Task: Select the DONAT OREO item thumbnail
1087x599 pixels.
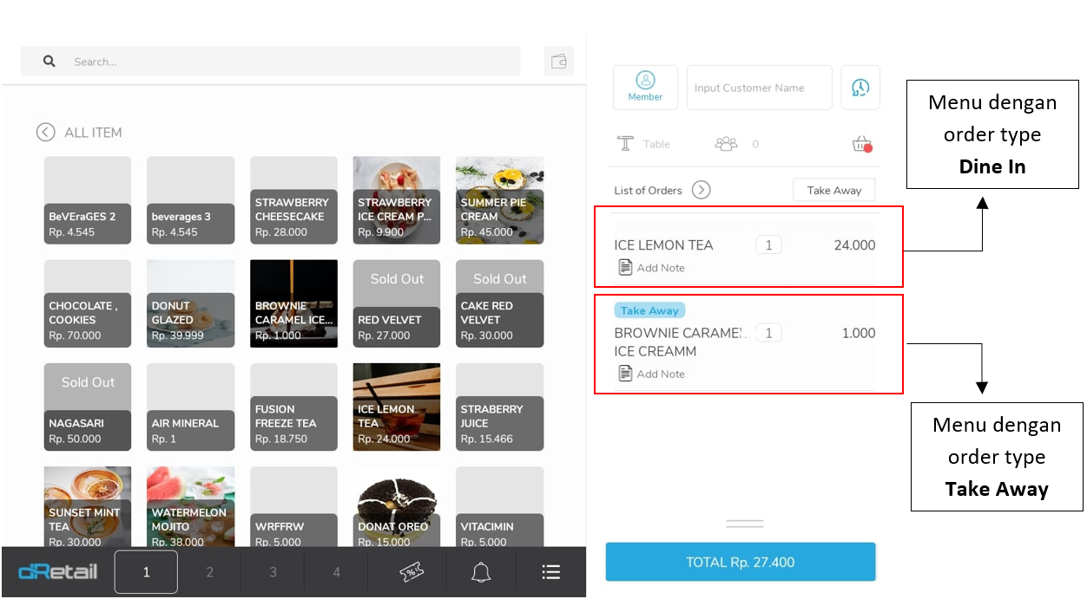Action: click(396, 507)
